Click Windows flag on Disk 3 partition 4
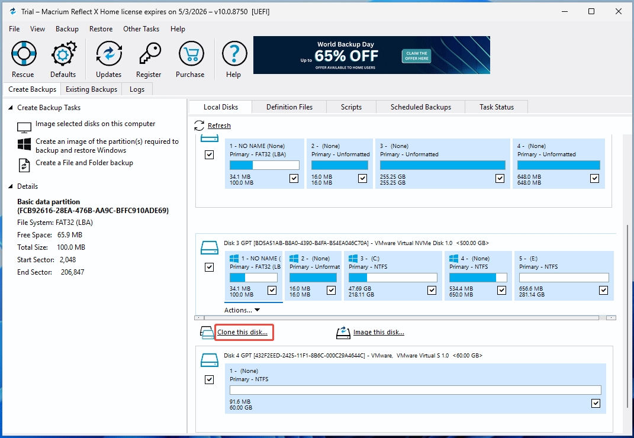 pos(453,259)
